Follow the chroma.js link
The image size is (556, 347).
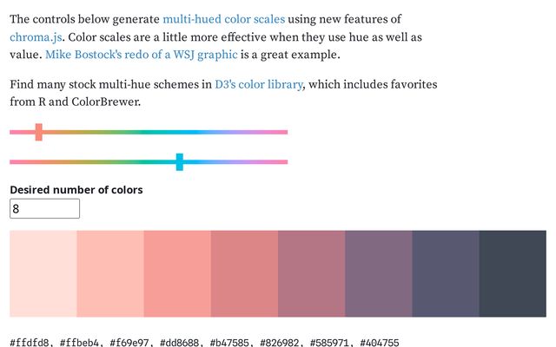coord(36,37)
